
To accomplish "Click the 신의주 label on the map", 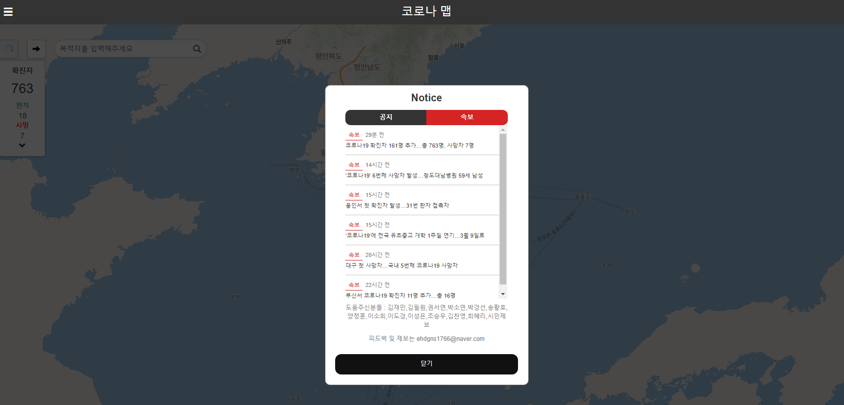I will (284, 42).
